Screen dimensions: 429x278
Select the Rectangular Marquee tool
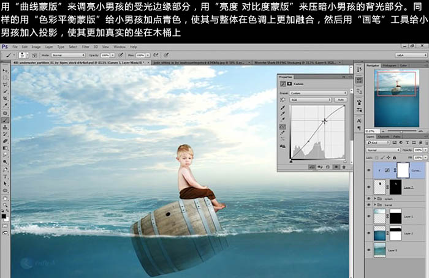[5, 78]
